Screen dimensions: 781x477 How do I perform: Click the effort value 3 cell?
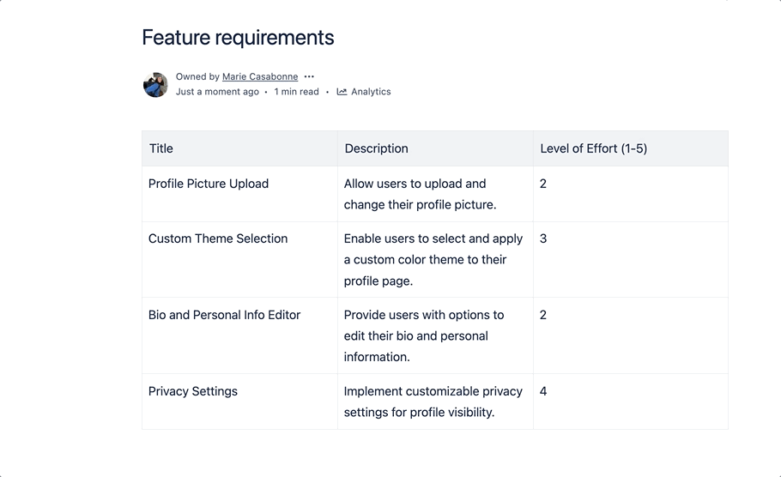pyautogui.click(x=543, y=238)
